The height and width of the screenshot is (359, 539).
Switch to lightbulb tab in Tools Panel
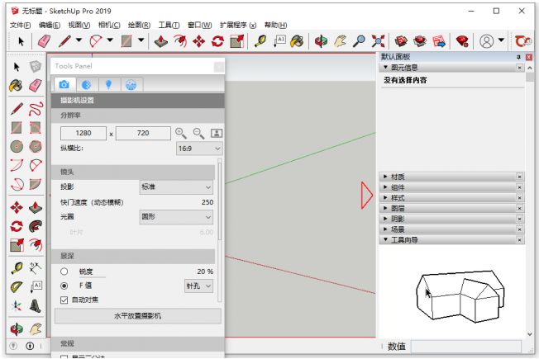click(108, 84)
